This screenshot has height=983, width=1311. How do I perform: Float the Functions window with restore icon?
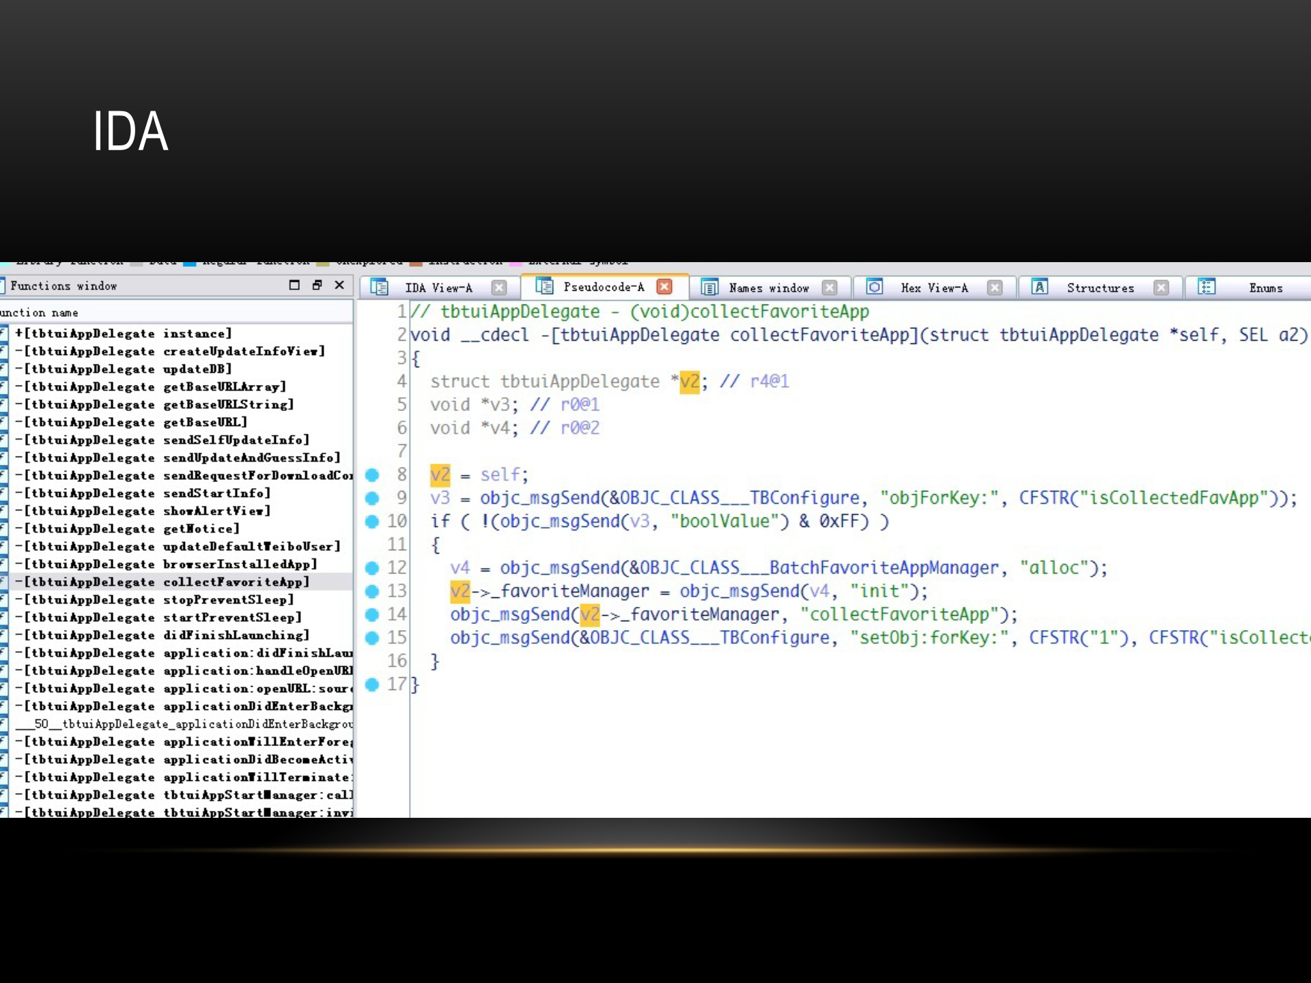(x=317, y=285)
